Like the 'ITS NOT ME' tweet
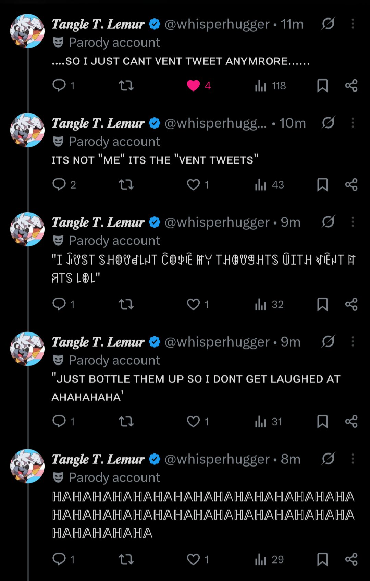370x581 pixels. click(194, 184)
